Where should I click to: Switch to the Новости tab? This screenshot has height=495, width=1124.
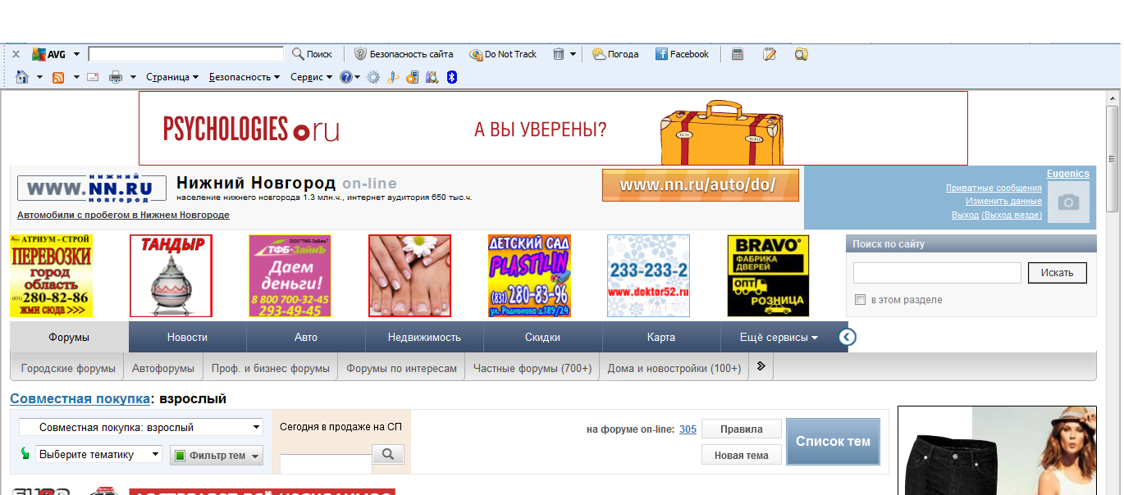187,337
